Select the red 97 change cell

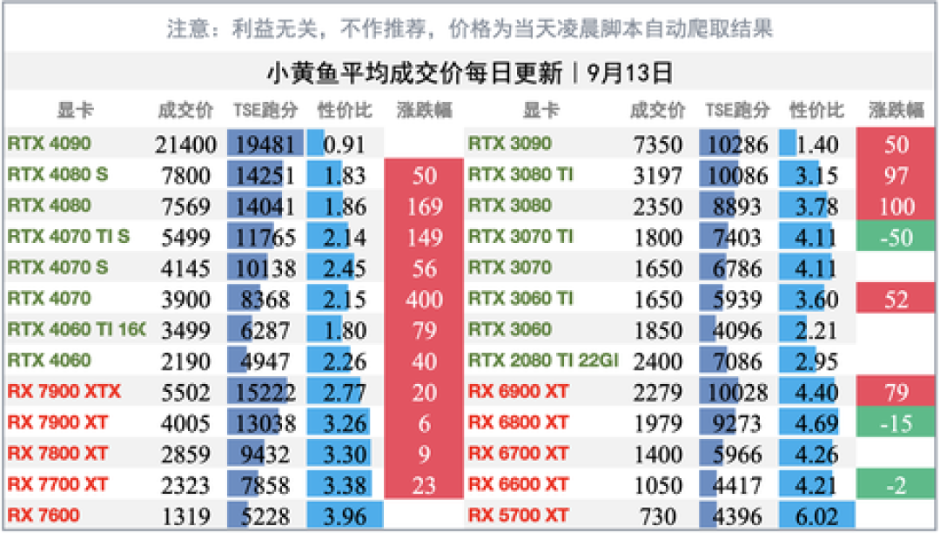tap(896, 175)
